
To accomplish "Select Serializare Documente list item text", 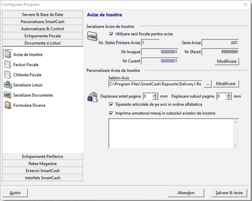I will tap(33, 95).
